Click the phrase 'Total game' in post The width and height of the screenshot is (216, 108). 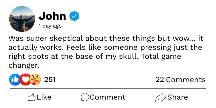click(161, 57)
